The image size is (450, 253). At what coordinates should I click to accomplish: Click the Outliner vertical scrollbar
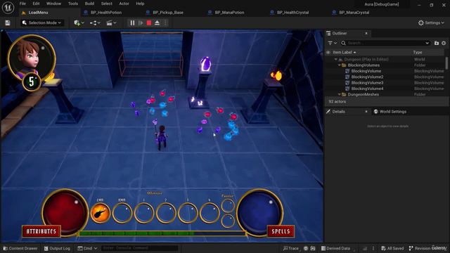pyautogui.click(x=446, y=63)
